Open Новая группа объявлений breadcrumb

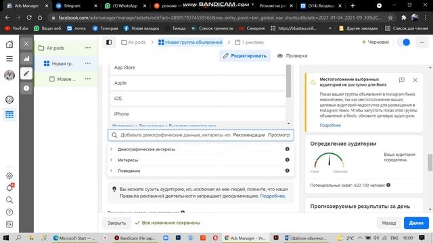[191, 42]
